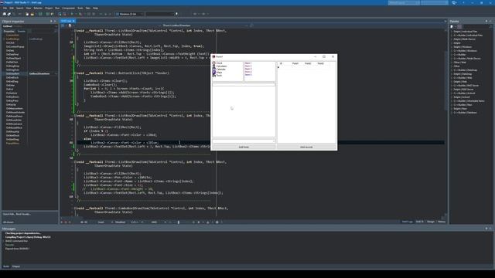
Task: Collapse the ComboBox1DrawItem function fold marker
Action: [x=75, y=208]
